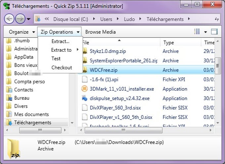Click file list scroll up arrow
This screenshot has width=225, height=164.
218,41
